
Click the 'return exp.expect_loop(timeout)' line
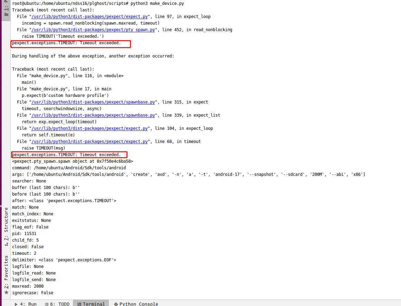[59, 122]
